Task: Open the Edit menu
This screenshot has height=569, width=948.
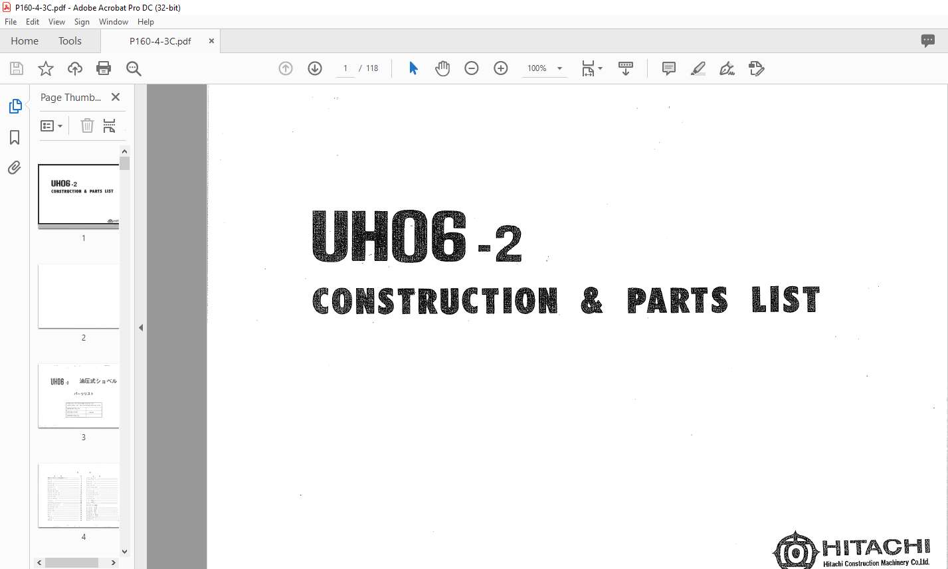Action: click(x=33, y=22)
